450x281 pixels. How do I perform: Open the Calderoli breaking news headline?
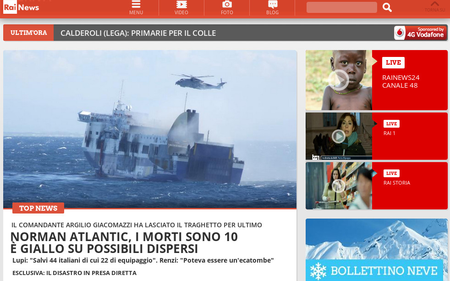[138, 33]
